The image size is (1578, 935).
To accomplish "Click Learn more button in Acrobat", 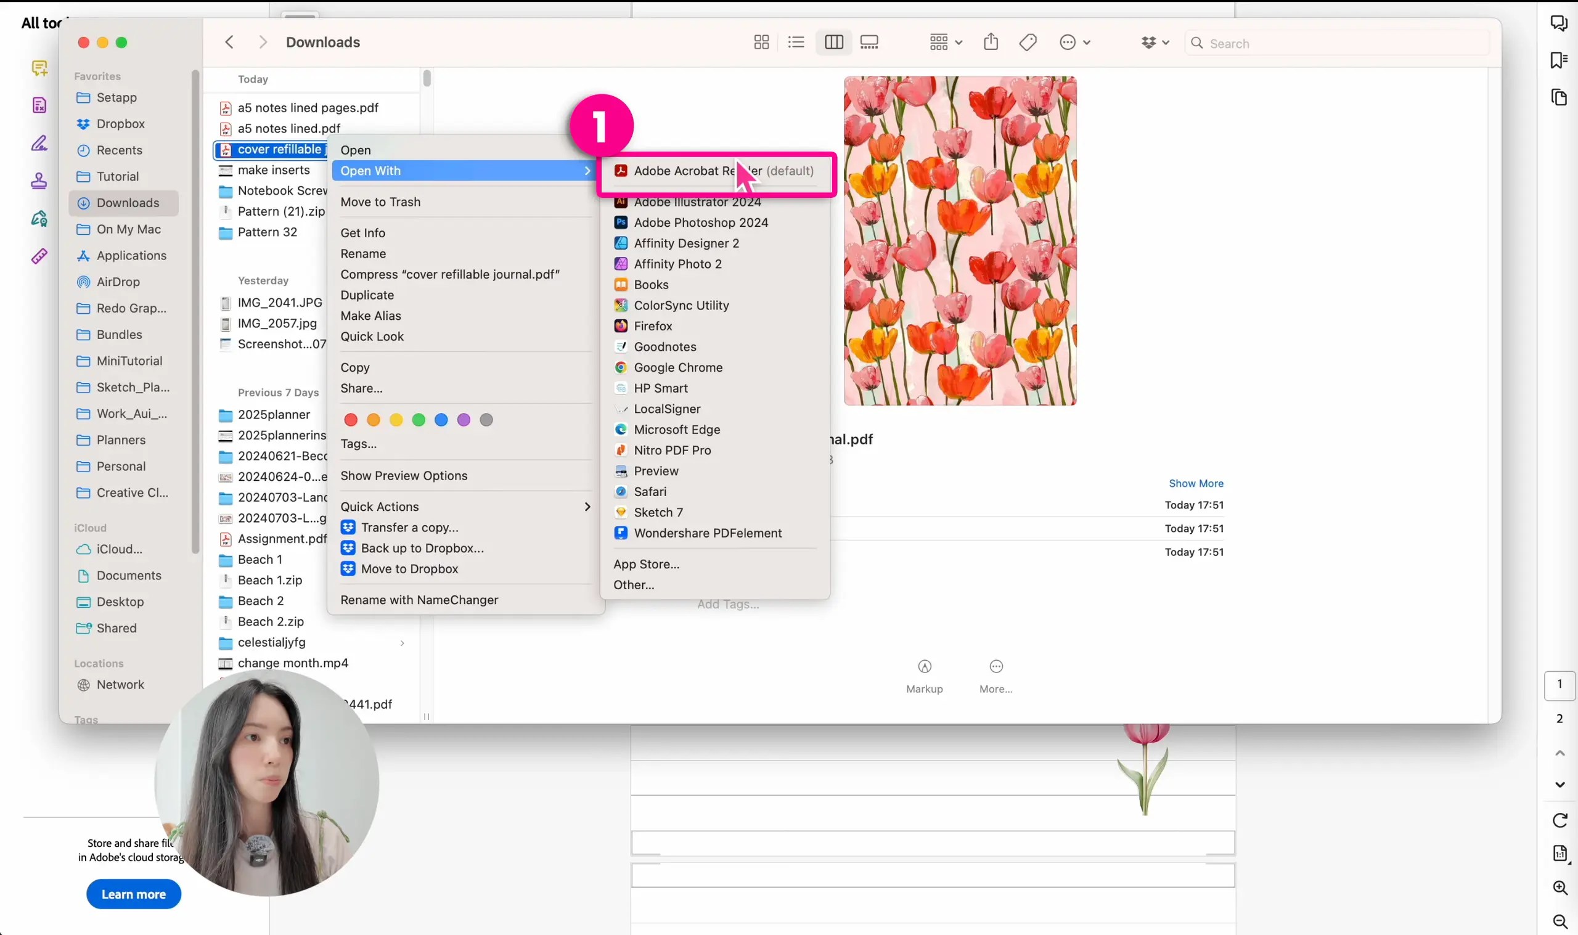I will [134, 894].
